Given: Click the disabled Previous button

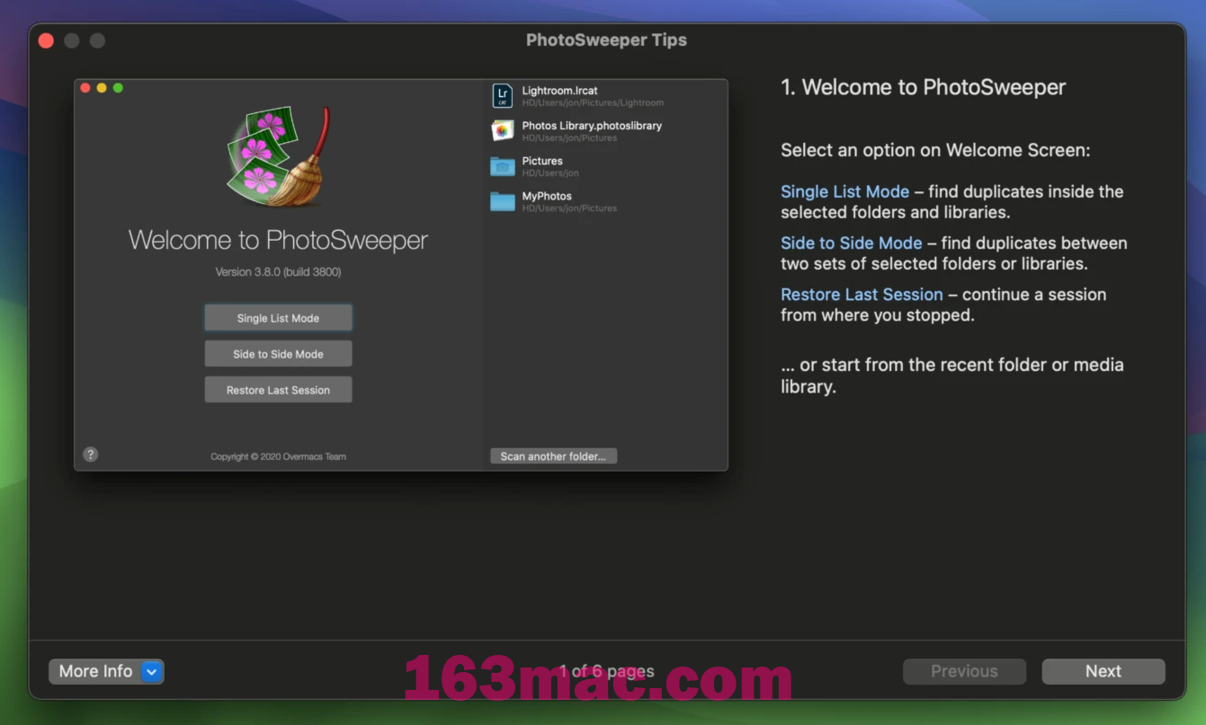Looking at the screenshot, I should tap(964, 671).
